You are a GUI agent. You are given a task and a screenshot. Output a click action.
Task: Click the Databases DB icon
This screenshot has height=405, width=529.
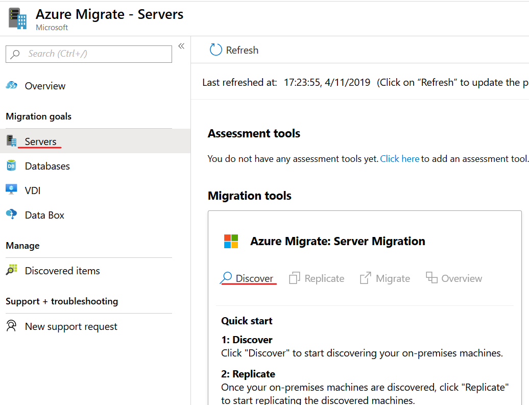[11, 165]
